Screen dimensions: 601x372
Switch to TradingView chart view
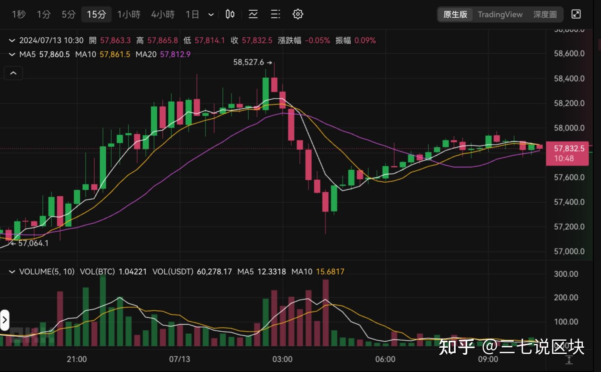(500, 14)
